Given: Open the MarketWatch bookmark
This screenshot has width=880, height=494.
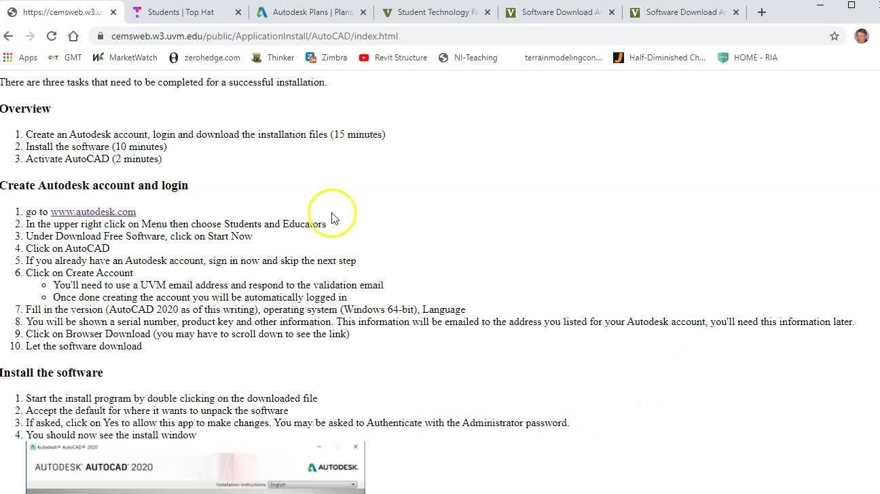Looking at the screenshot, I should pos(125,58).
